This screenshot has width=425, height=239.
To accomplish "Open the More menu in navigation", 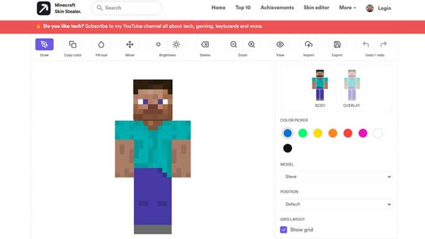I will click(348, 8).
